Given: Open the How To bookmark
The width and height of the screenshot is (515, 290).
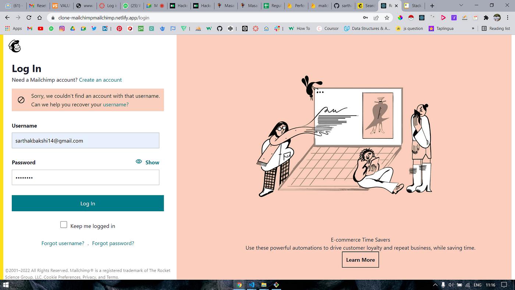Looking at the screenshot, I should click(299, 28).
